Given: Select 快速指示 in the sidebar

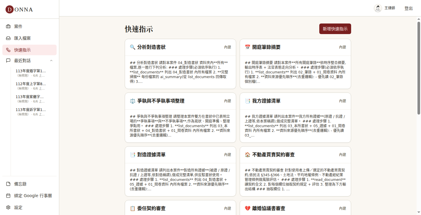Looking at the screenshot, I should coord(29,50).
